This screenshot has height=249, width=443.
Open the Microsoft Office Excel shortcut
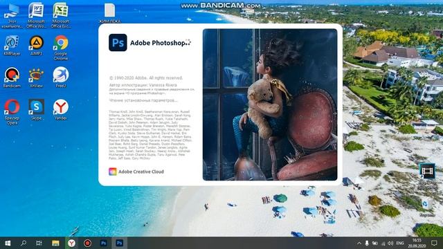click(x=60, y=15)
